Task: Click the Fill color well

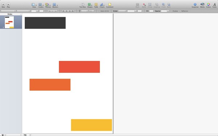Action: click(x=151, y=11)
